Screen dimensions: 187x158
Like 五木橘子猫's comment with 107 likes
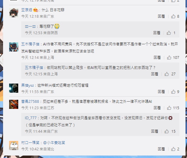click(x=169, y=58)
